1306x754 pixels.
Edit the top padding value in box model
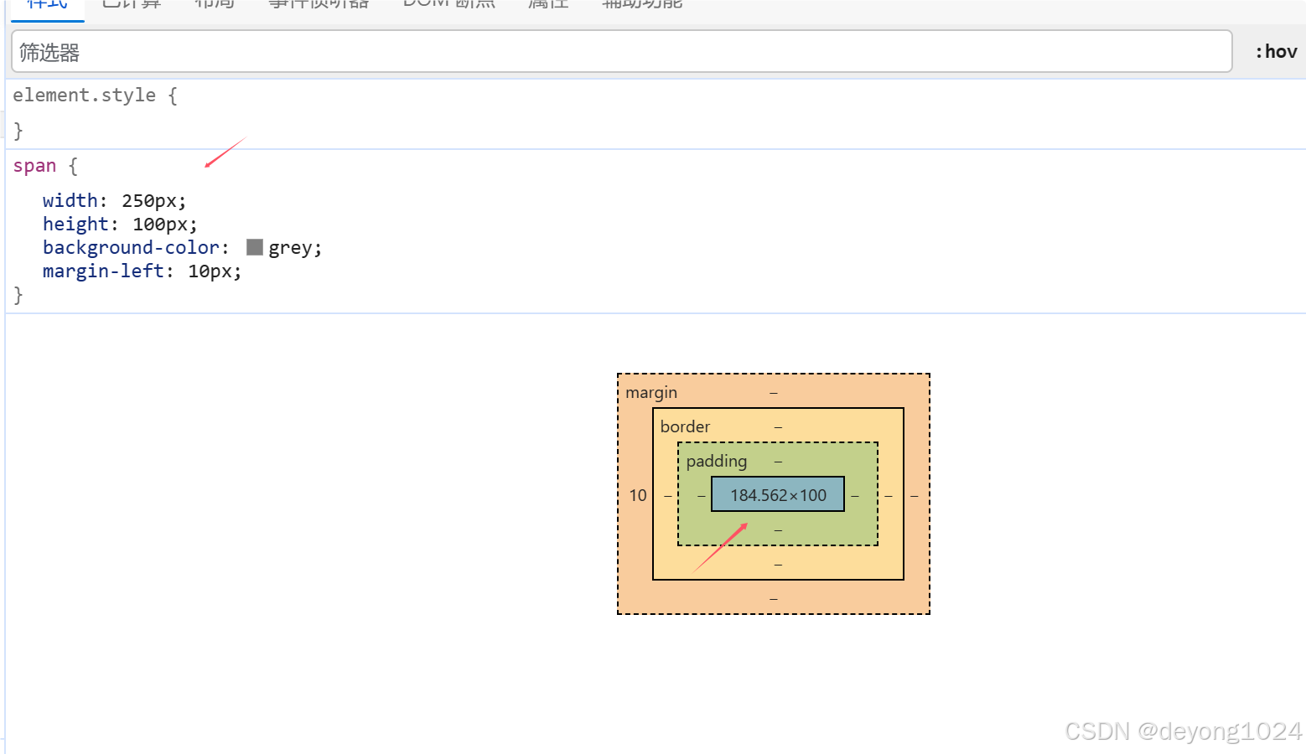click(x=778, y=461)
